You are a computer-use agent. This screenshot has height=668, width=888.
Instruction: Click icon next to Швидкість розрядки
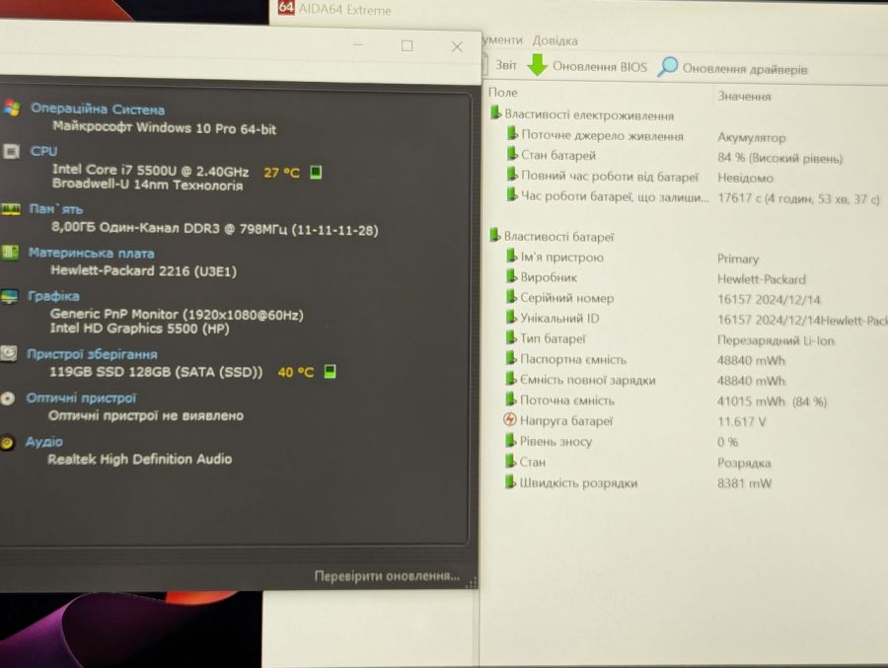coord(510,482)
